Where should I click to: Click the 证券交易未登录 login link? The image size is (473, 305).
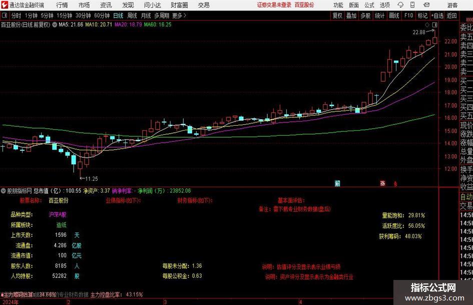pos(274,5)
